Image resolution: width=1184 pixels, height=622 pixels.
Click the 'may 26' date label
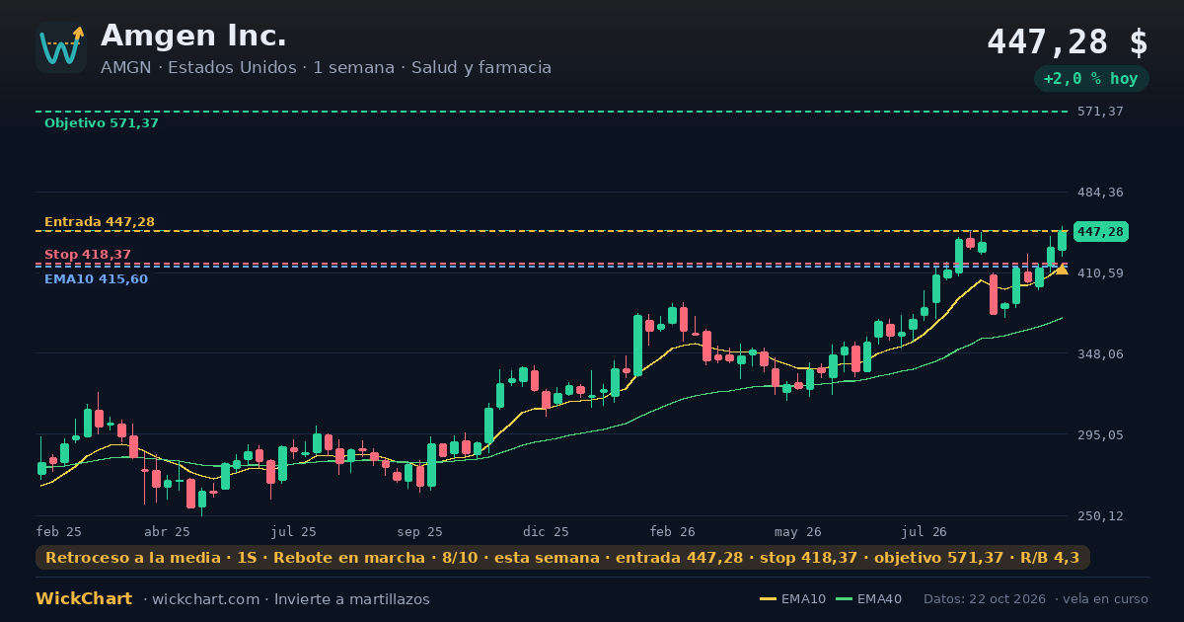(798, 531)
